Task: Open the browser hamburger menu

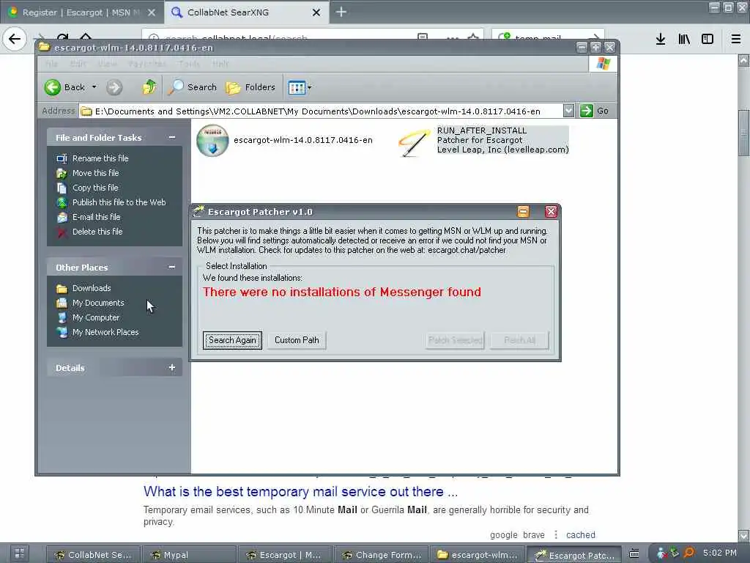Action: (736, 39)
